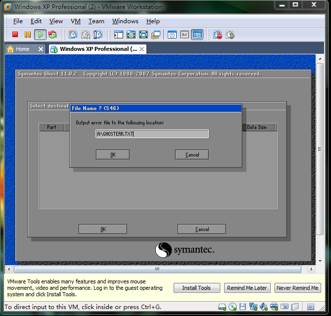Enter quick switch mode icon
331x316 pixels.
(x=131, y=35)
